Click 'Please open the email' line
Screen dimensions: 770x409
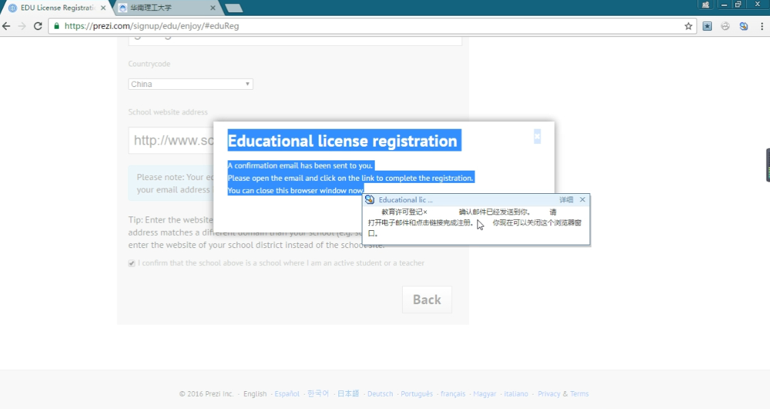pos(350,177)
